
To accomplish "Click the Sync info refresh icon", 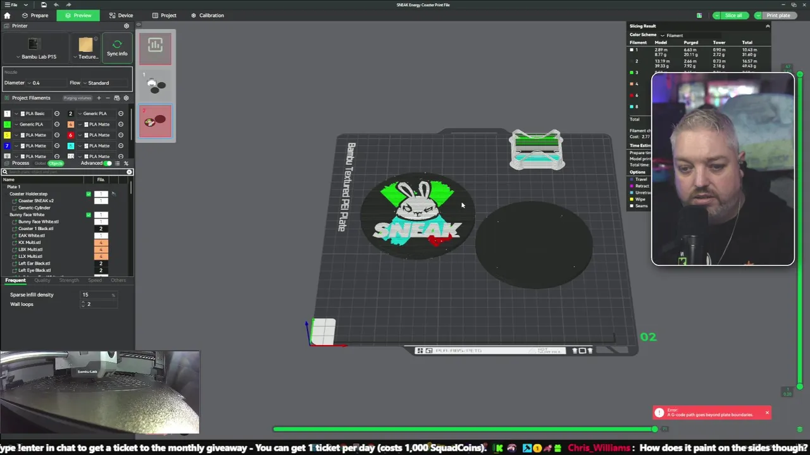I will click(117, 44).
